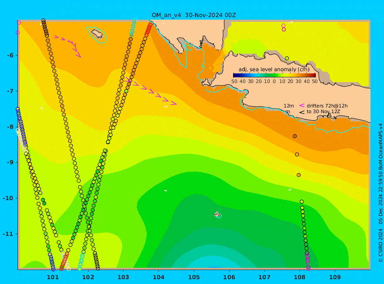Click the sea level anomaly color bar

tap(274, 75)
